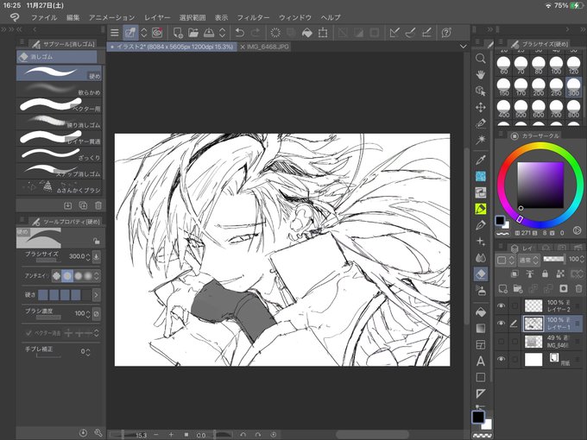Image resolution: width=587 pixels, height=440 pixels.
Task: Open the ファイル menu
Action: 44,17
